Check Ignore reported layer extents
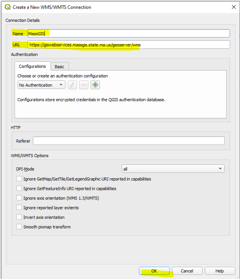240x279 pixels. (x=19, y=207)
